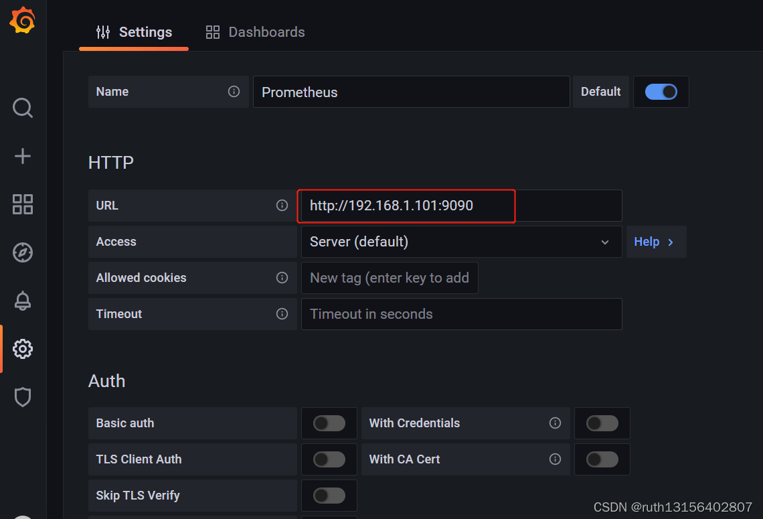Click the info icon next to Name
This screenshot has height=519, width=763.
point(234,92)
